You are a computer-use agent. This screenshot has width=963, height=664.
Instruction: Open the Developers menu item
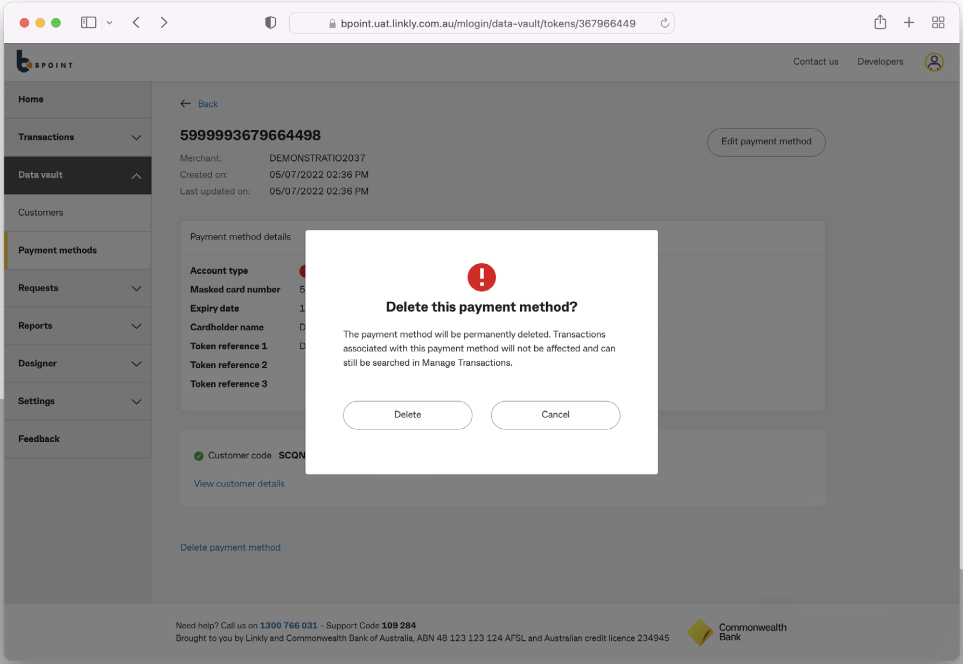(x=880, y=61)
